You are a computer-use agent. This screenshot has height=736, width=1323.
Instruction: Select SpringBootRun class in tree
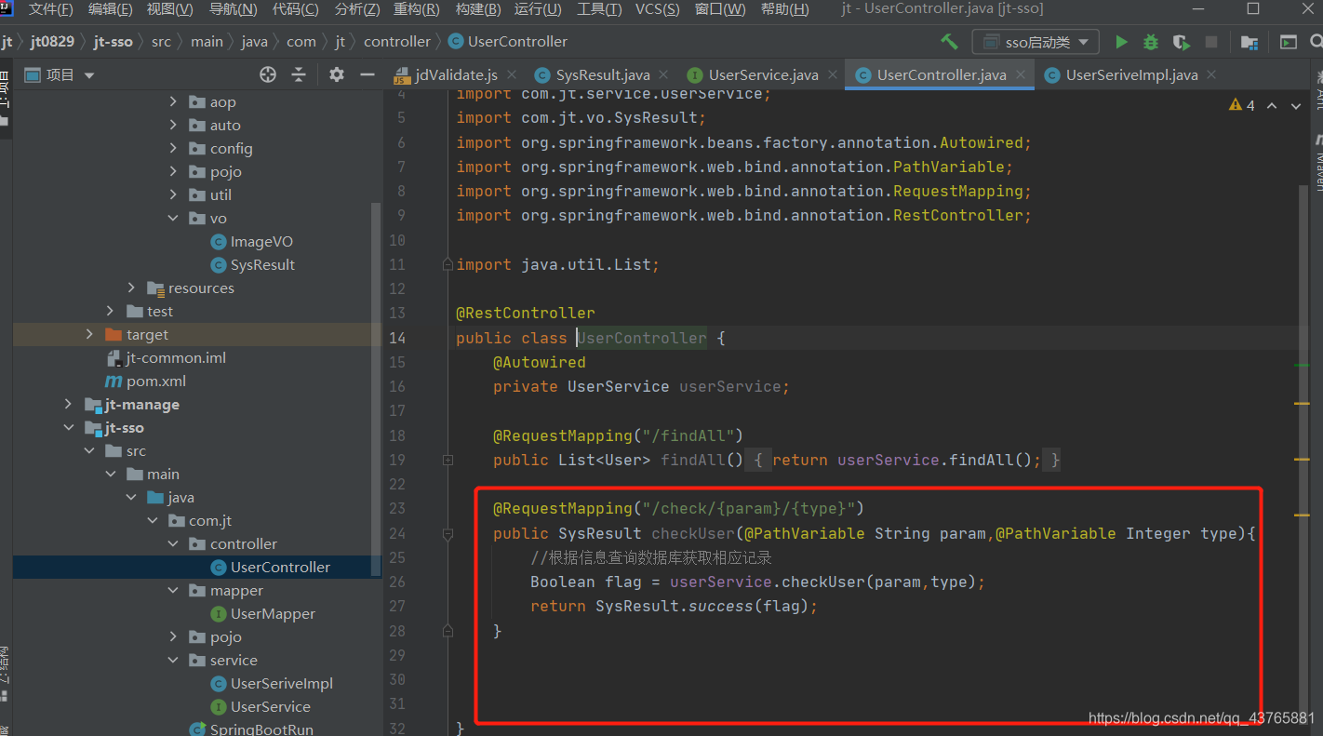click(261, 729)
